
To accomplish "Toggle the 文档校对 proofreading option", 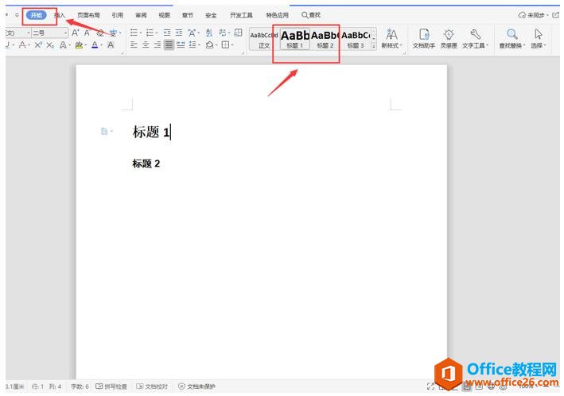I will coord(151,386).
